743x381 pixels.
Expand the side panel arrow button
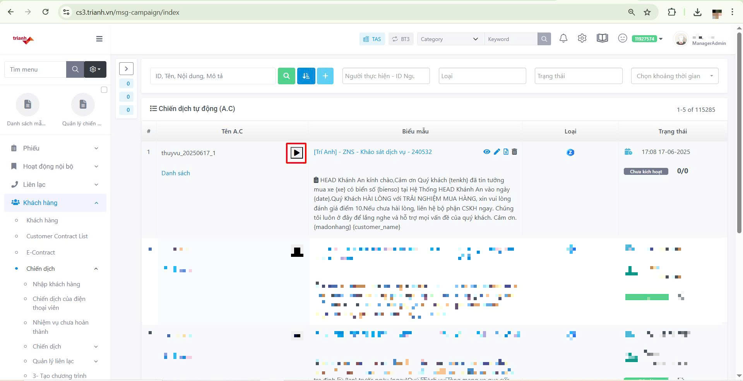(x=126, y=68)
